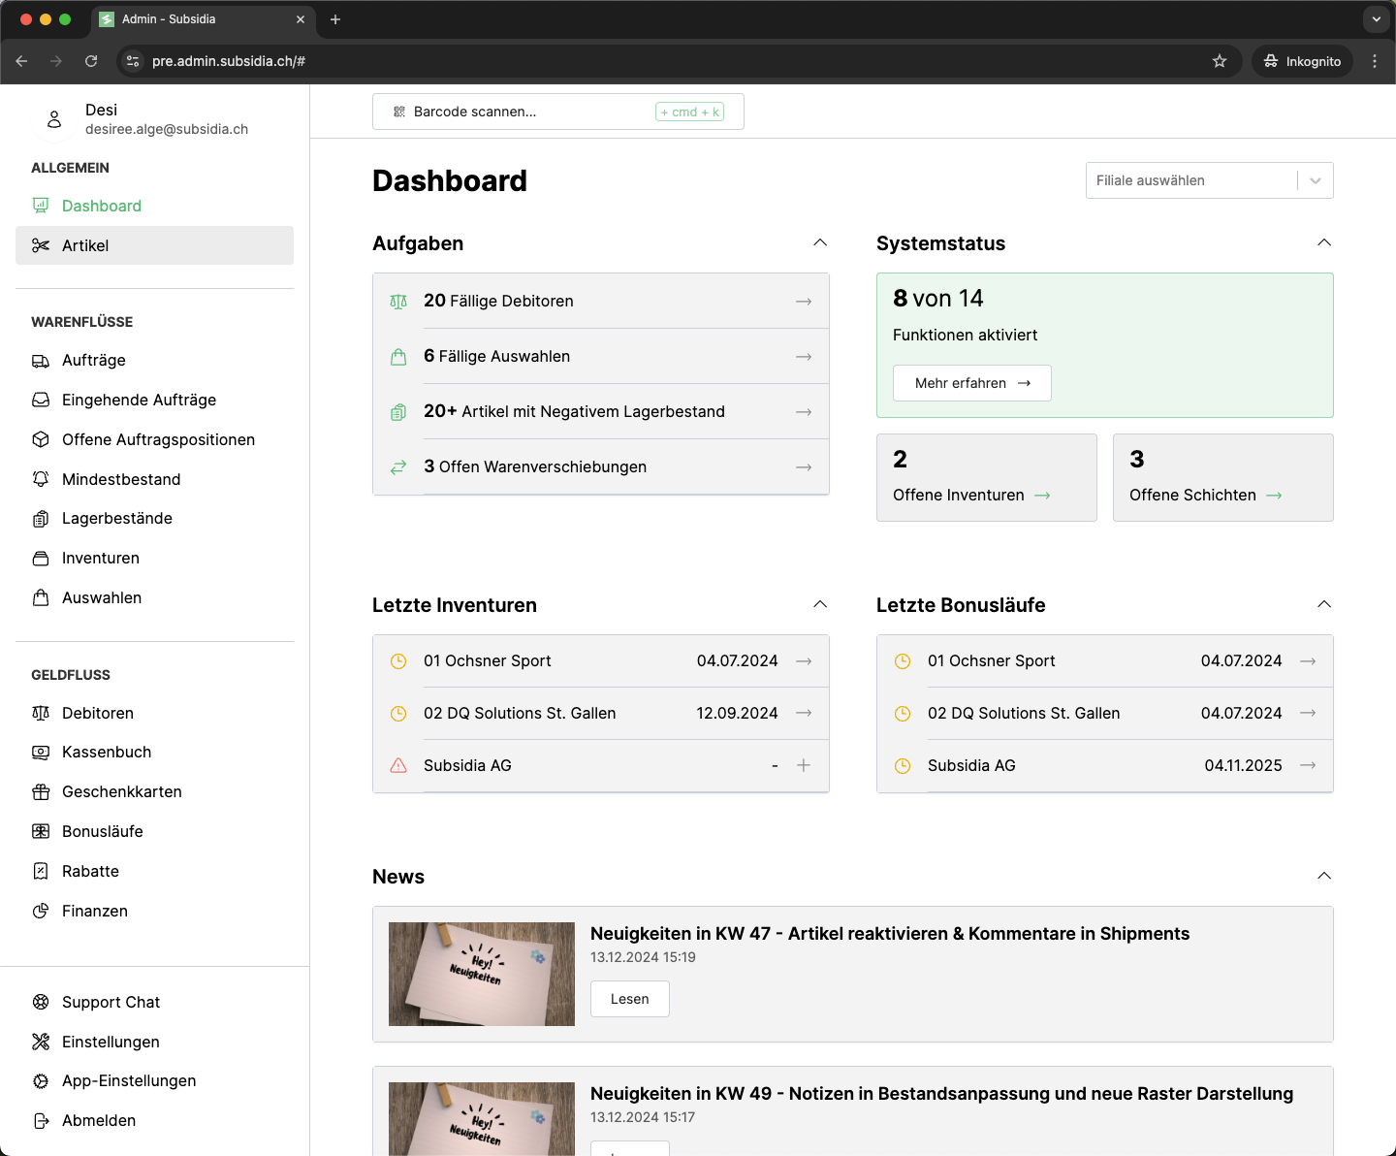Click the Support Chat lifebuoy icon

[41, 1002]
